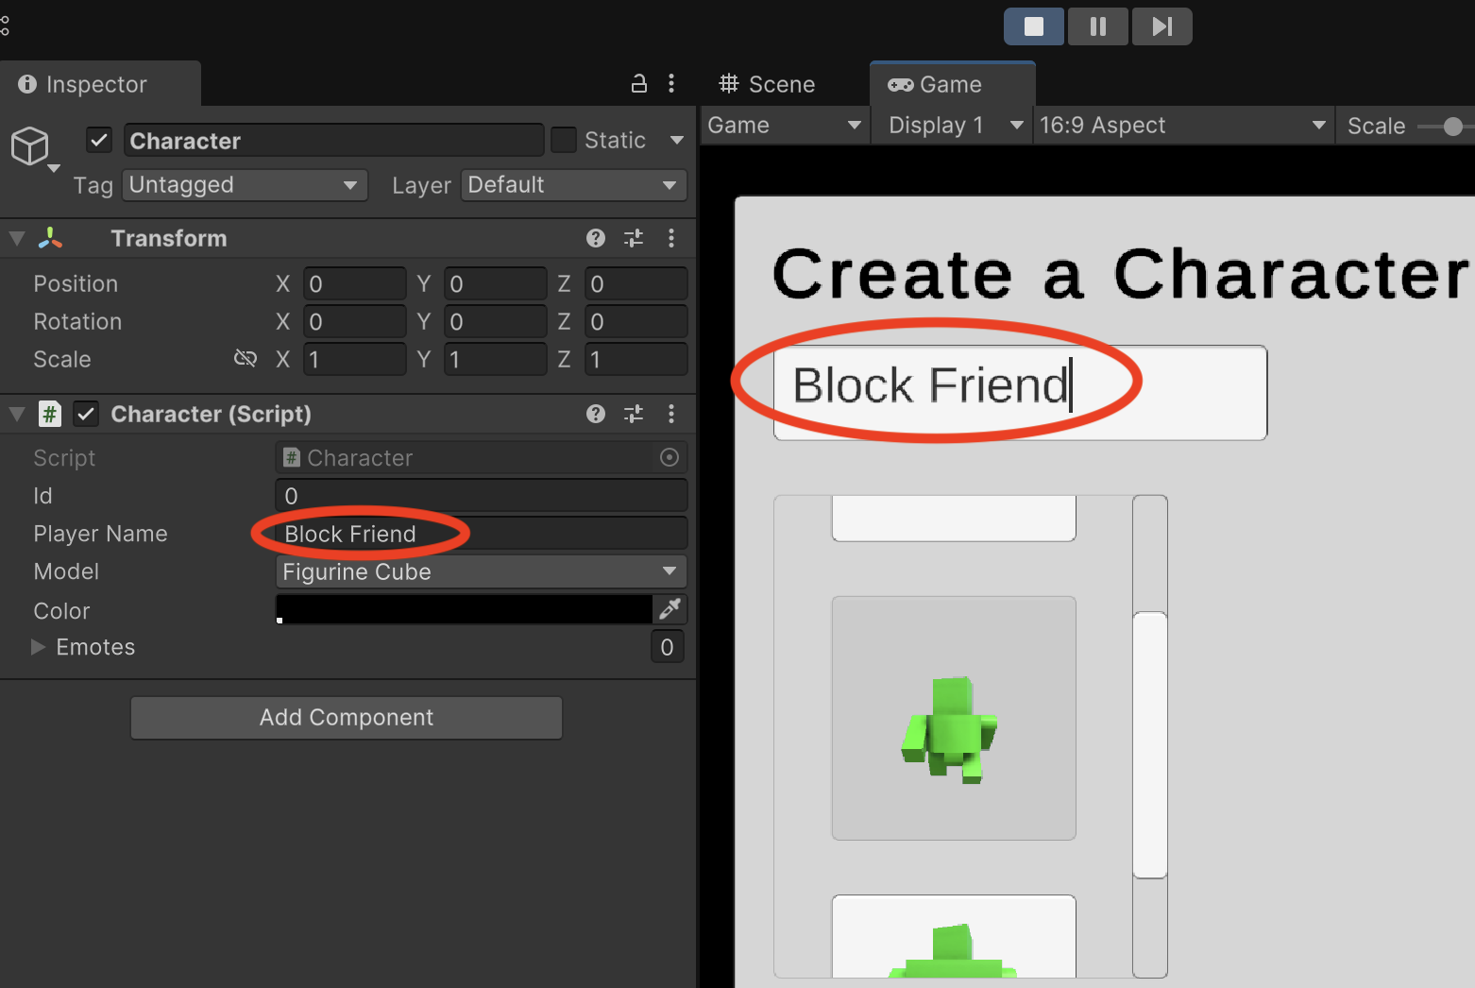Click the Add Component button
The image size is (1475, 988).
(x=347, y=718)
